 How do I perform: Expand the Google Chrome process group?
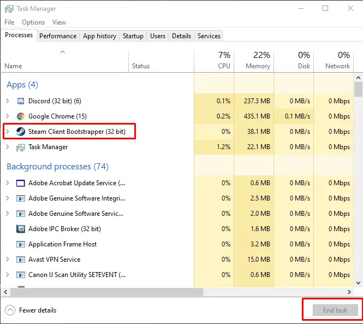click(8, 116)
